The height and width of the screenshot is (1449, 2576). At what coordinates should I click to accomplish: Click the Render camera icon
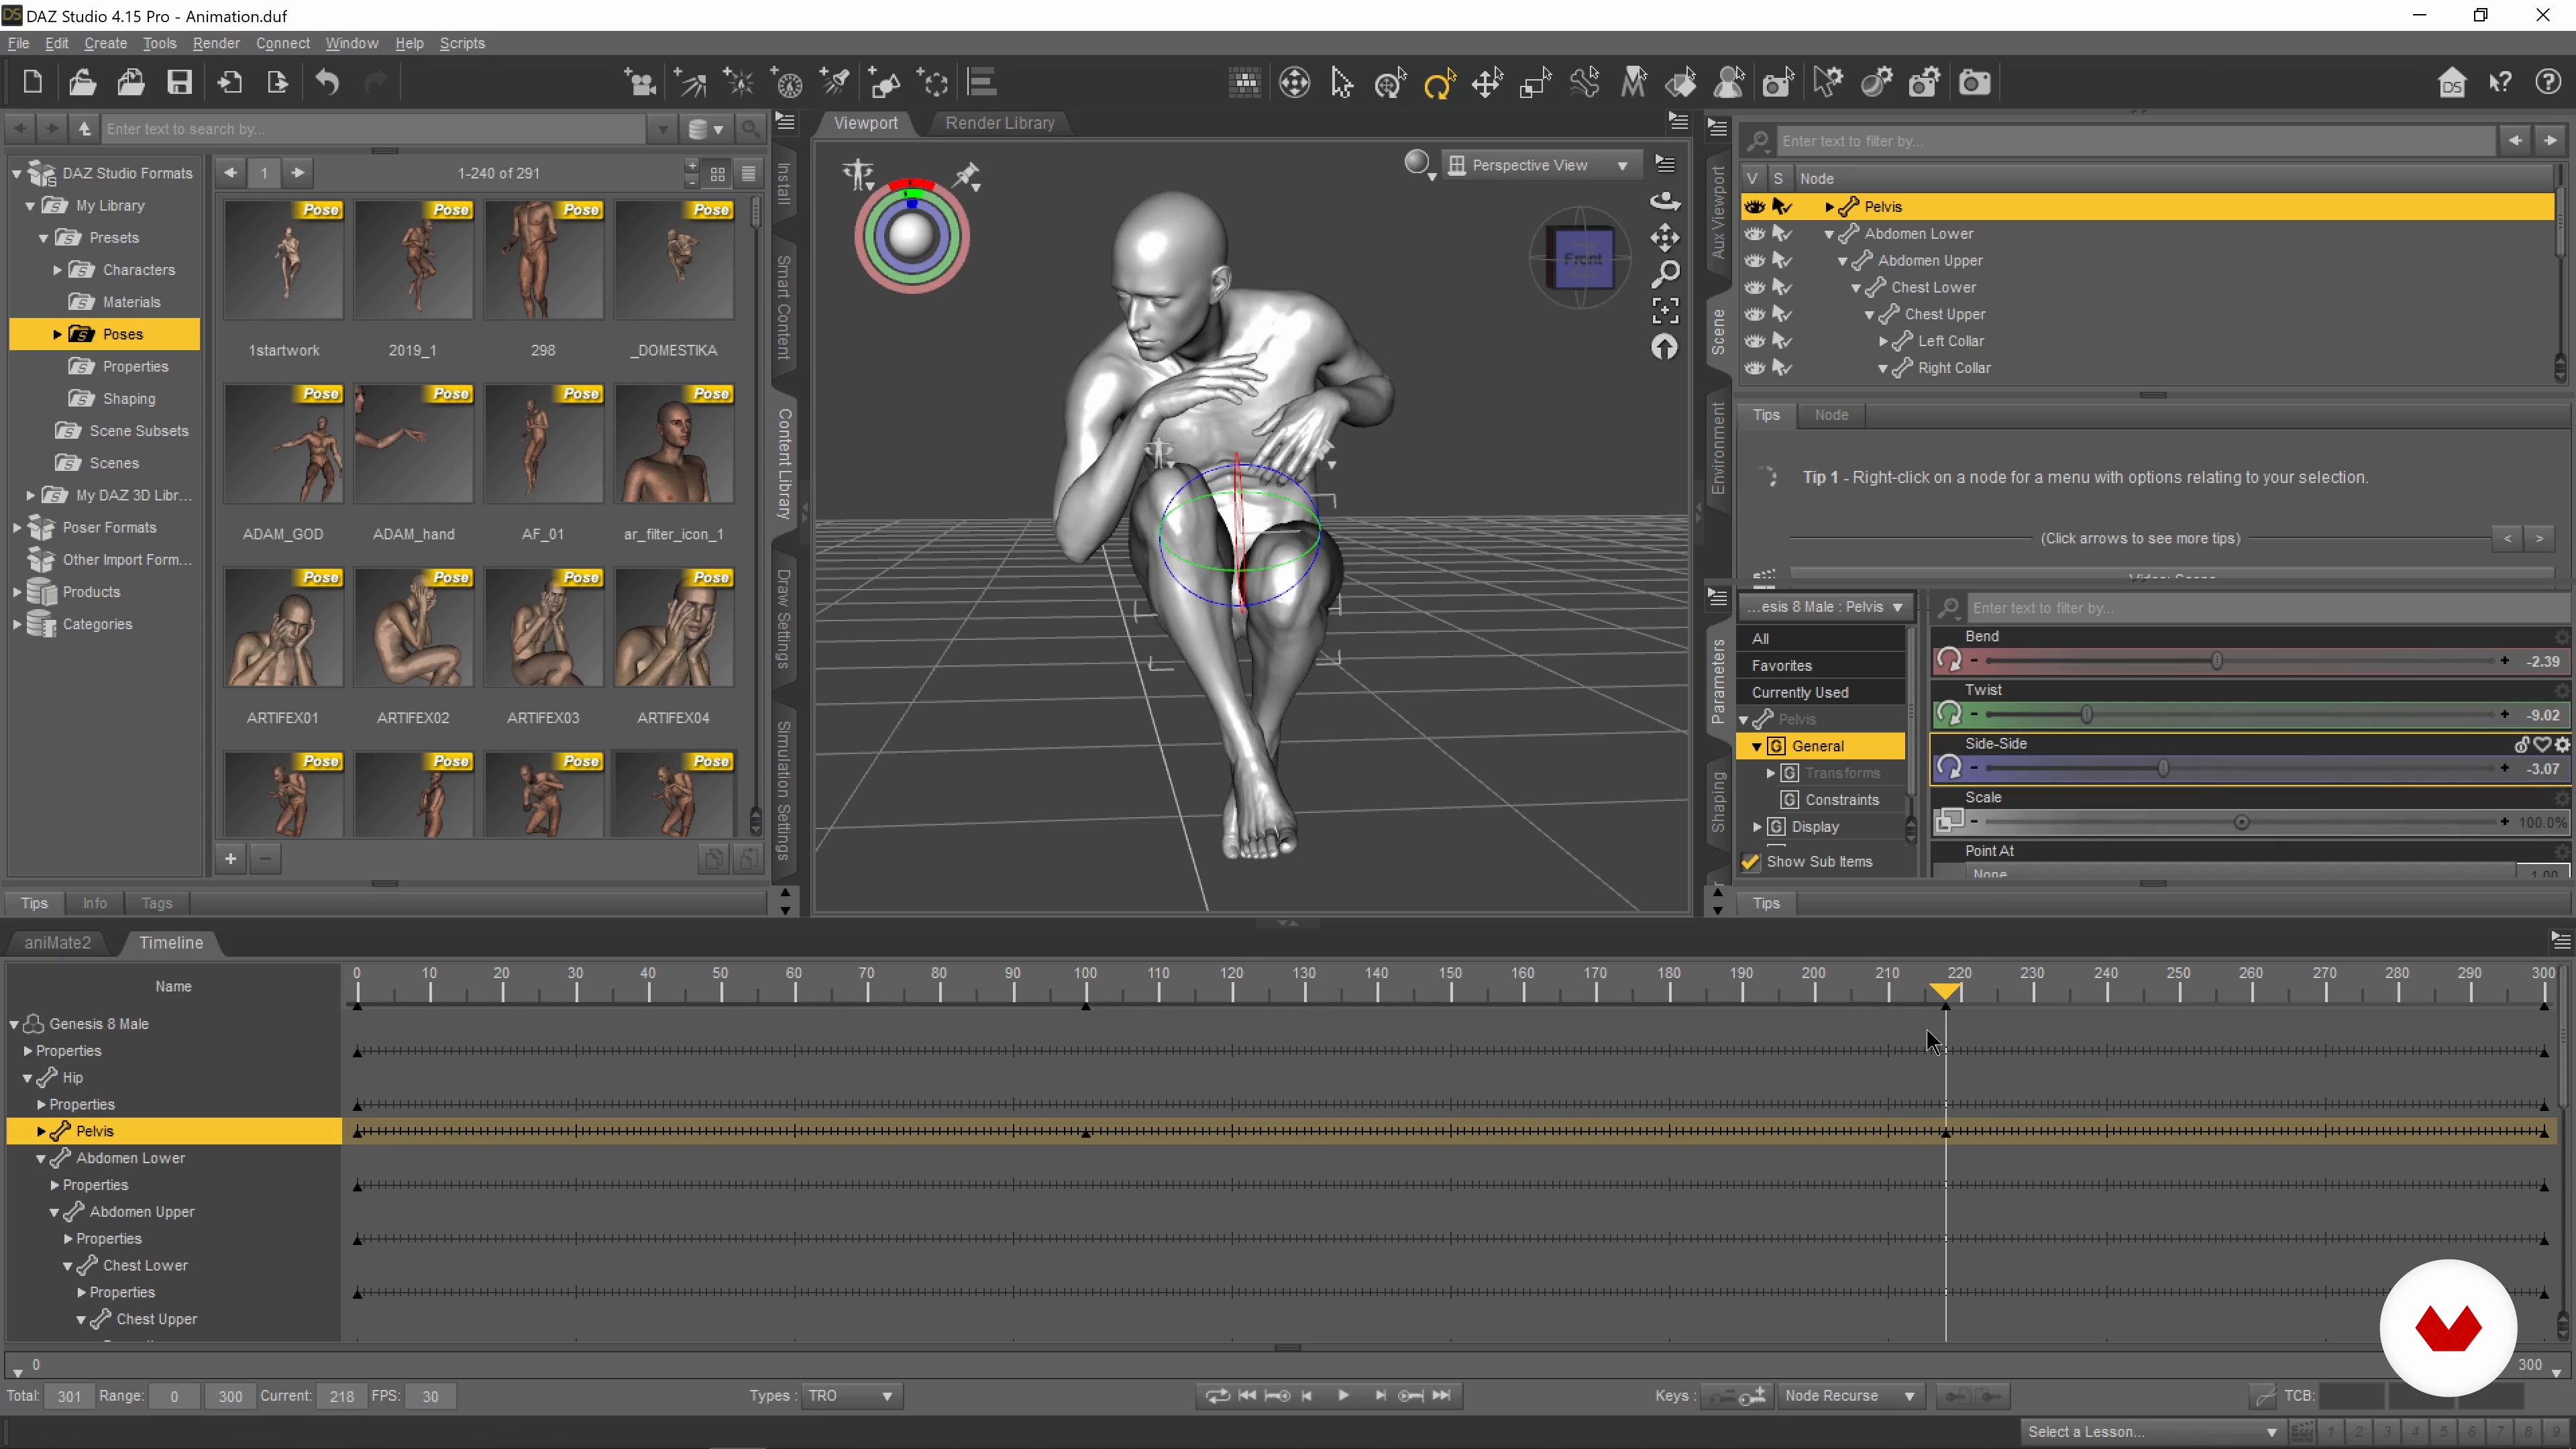[1974, 82]
